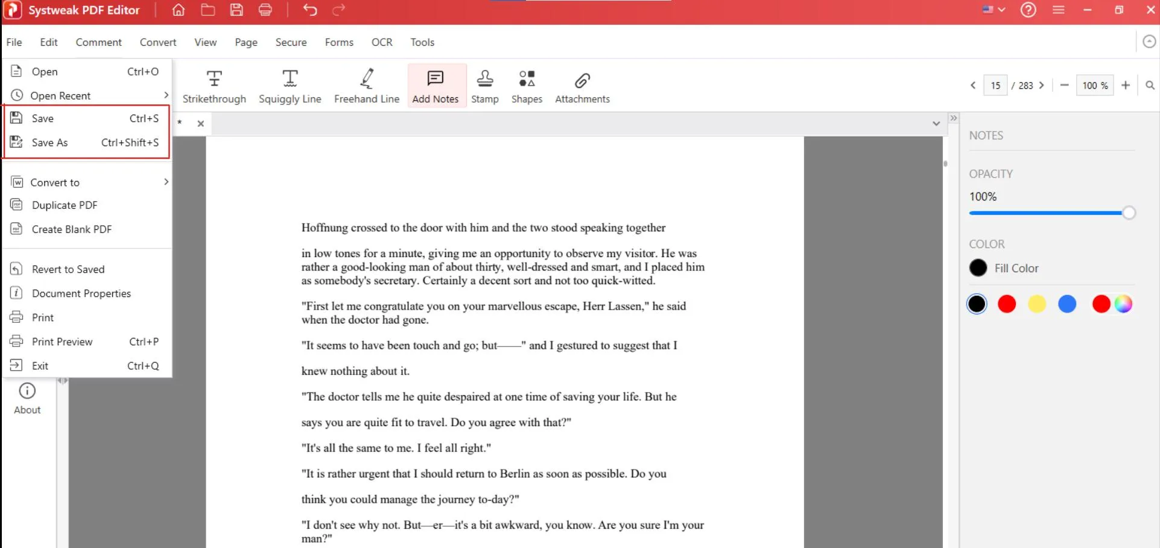Choose the Freehand Line tool
This screenshot has height=548, width=1160.
(366, 85)
